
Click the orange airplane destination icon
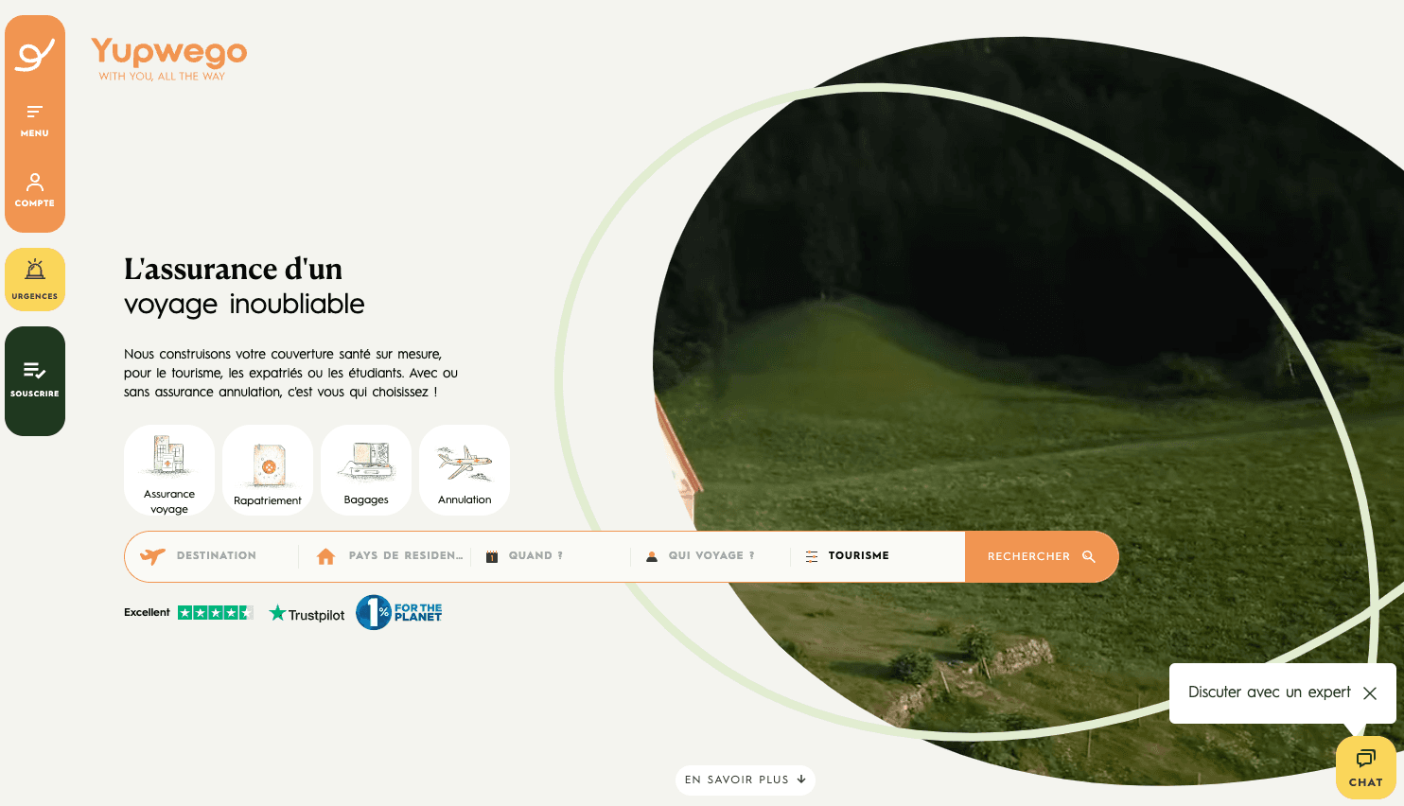tap(152, 556)
